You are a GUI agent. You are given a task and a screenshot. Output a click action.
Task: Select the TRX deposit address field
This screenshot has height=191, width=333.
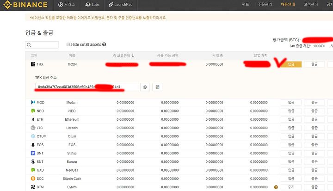point(87,87)
